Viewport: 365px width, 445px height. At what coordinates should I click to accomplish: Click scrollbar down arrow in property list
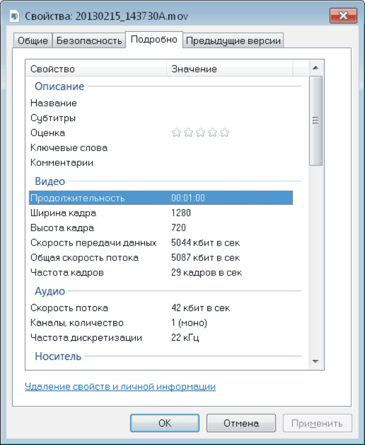(x=315, y=362)
